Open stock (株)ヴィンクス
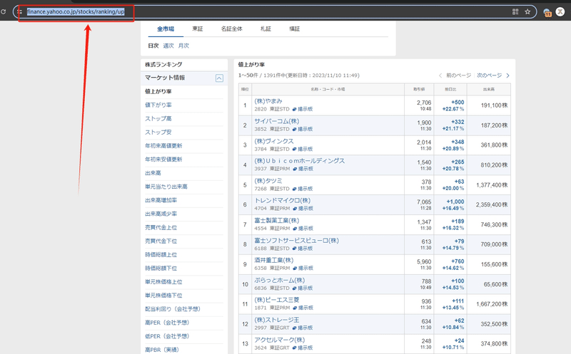Image resolution: width=571 pixels, height=354 pixels. pyautogui.click(x=274, y=141)
